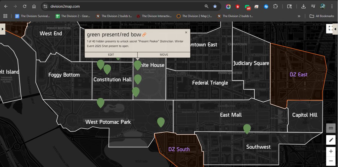Select green marker east of West Potomac Park label
This screenshot has width=338, height=167.
click(x=161, y=122)
